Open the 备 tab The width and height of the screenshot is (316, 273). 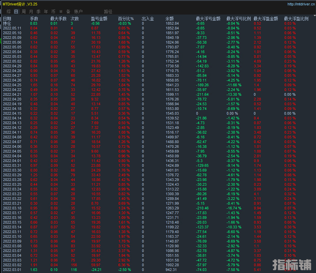pos(68,12)
